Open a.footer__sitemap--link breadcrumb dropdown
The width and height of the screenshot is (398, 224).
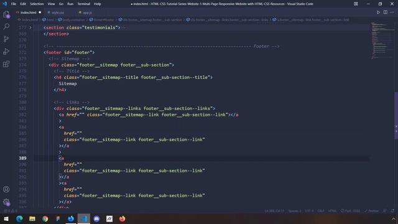(x=313, y=19)
